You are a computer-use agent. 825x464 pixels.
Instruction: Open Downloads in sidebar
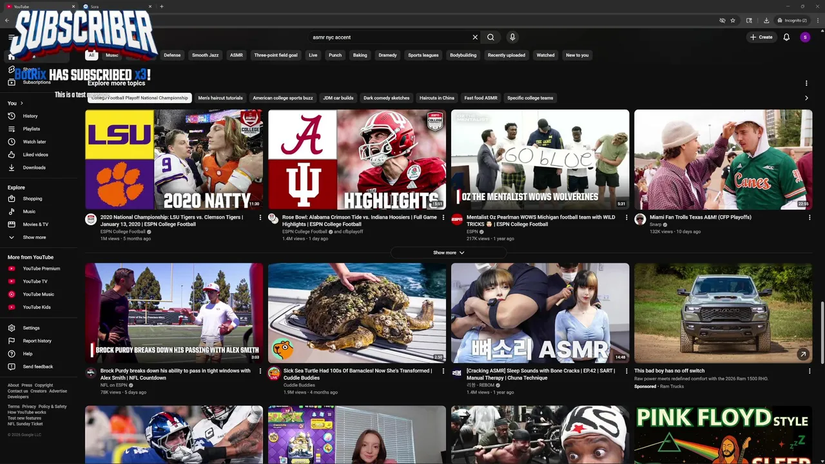tap(34, 168)
